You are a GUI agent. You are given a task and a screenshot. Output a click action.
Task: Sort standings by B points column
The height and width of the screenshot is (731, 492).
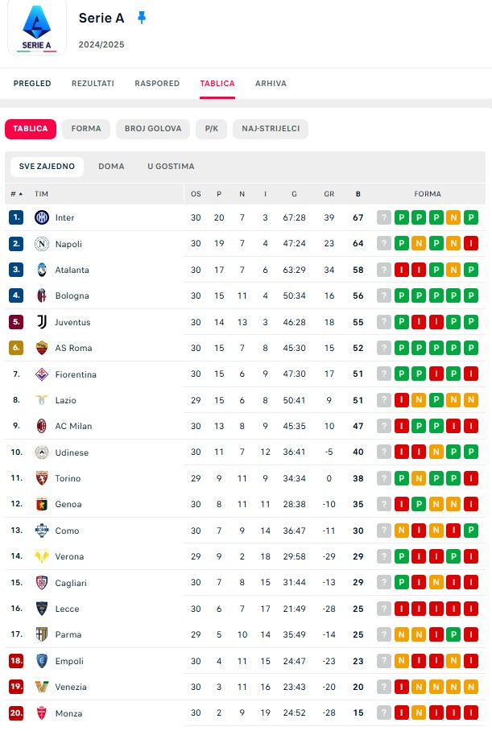(358, 194)
